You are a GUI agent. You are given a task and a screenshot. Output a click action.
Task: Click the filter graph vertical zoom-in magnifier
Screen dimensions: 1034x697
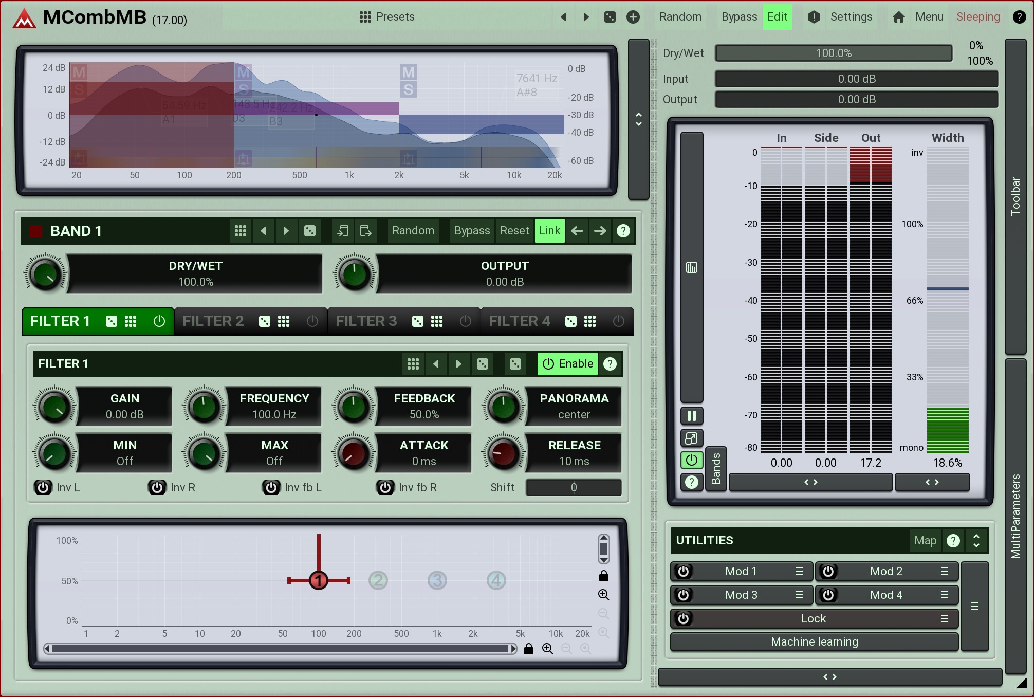point(603,595)
